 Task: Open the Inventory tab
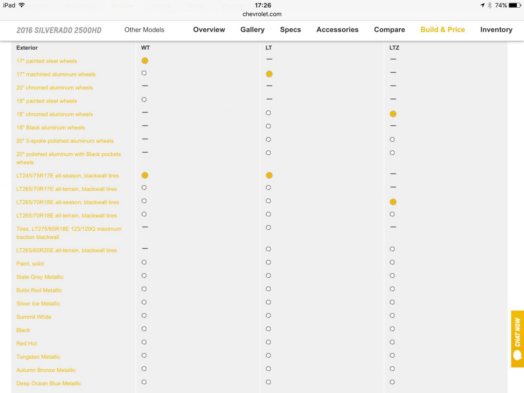[496, 30]
